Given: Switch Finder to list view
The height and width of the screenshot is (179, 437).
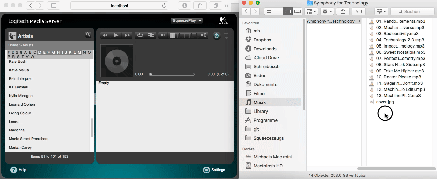Looking at the screenshot, I should pos(278,11).
